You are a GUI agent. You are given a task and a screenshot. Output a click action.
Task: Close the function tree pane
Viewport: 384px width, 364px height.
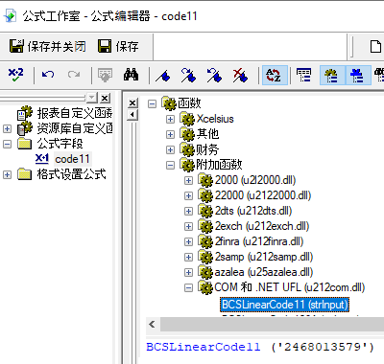pos(132,102)
